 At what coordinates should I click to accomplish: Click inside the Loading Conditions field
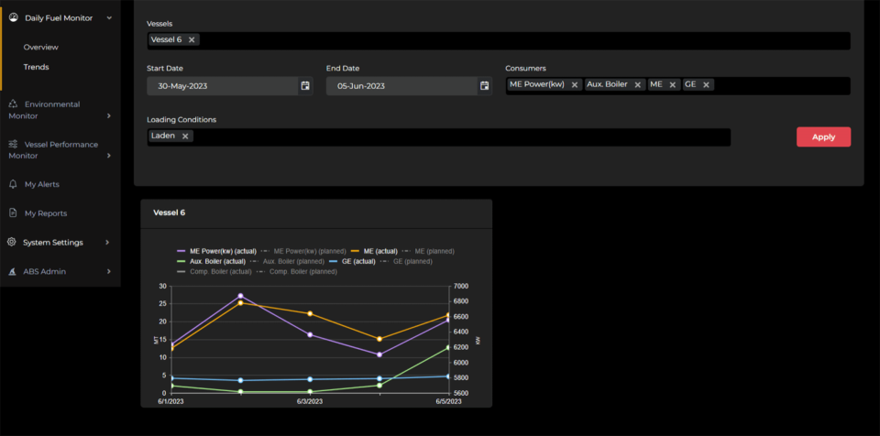439,137
